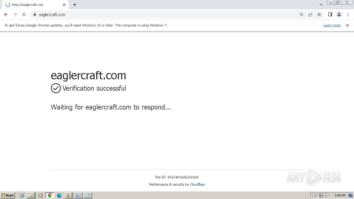The width and height of the screenshot is (354, 199).
Task: Click the system clock showing 3:05 PM
Action: [340, 195]
